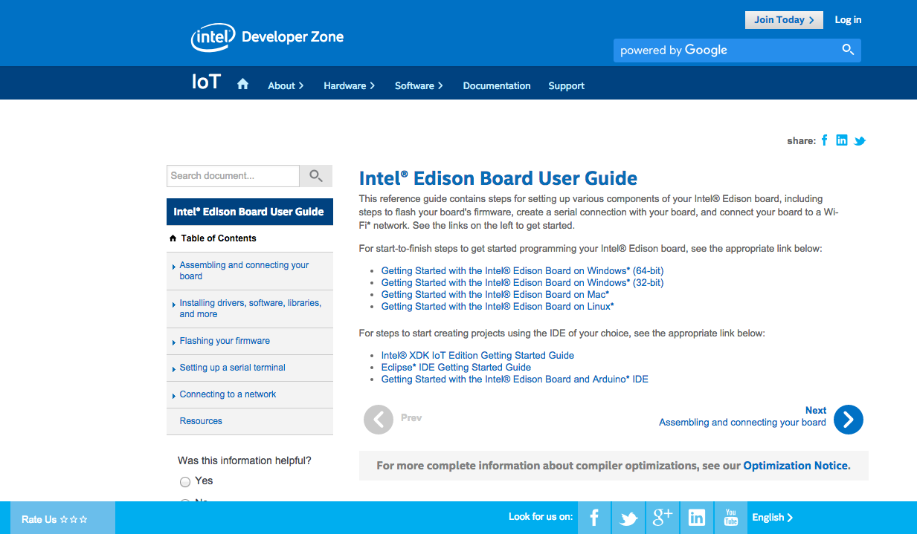Image resolution: width=917 pixels, height=534 pixels.
Task: Open Edison Board and Arduino IDE link
Action: (515, 380)
